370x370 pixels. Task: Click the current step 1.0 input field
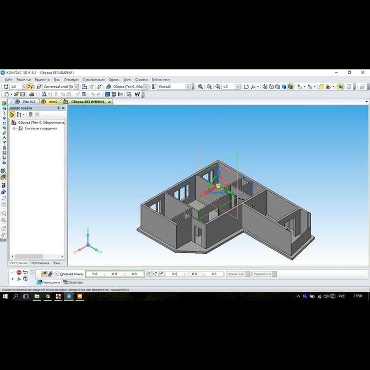(16, 87)
